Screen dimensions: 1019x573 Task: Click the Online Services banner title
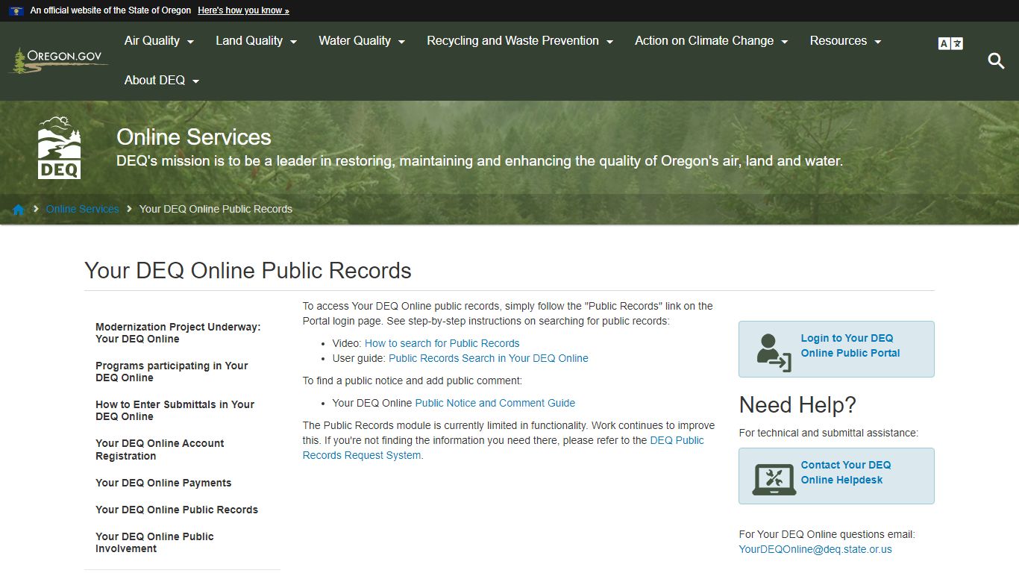[x=194, y=137]
